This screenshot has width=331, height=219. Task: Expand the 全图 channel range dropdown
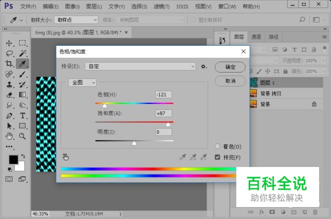coord(83,83)
